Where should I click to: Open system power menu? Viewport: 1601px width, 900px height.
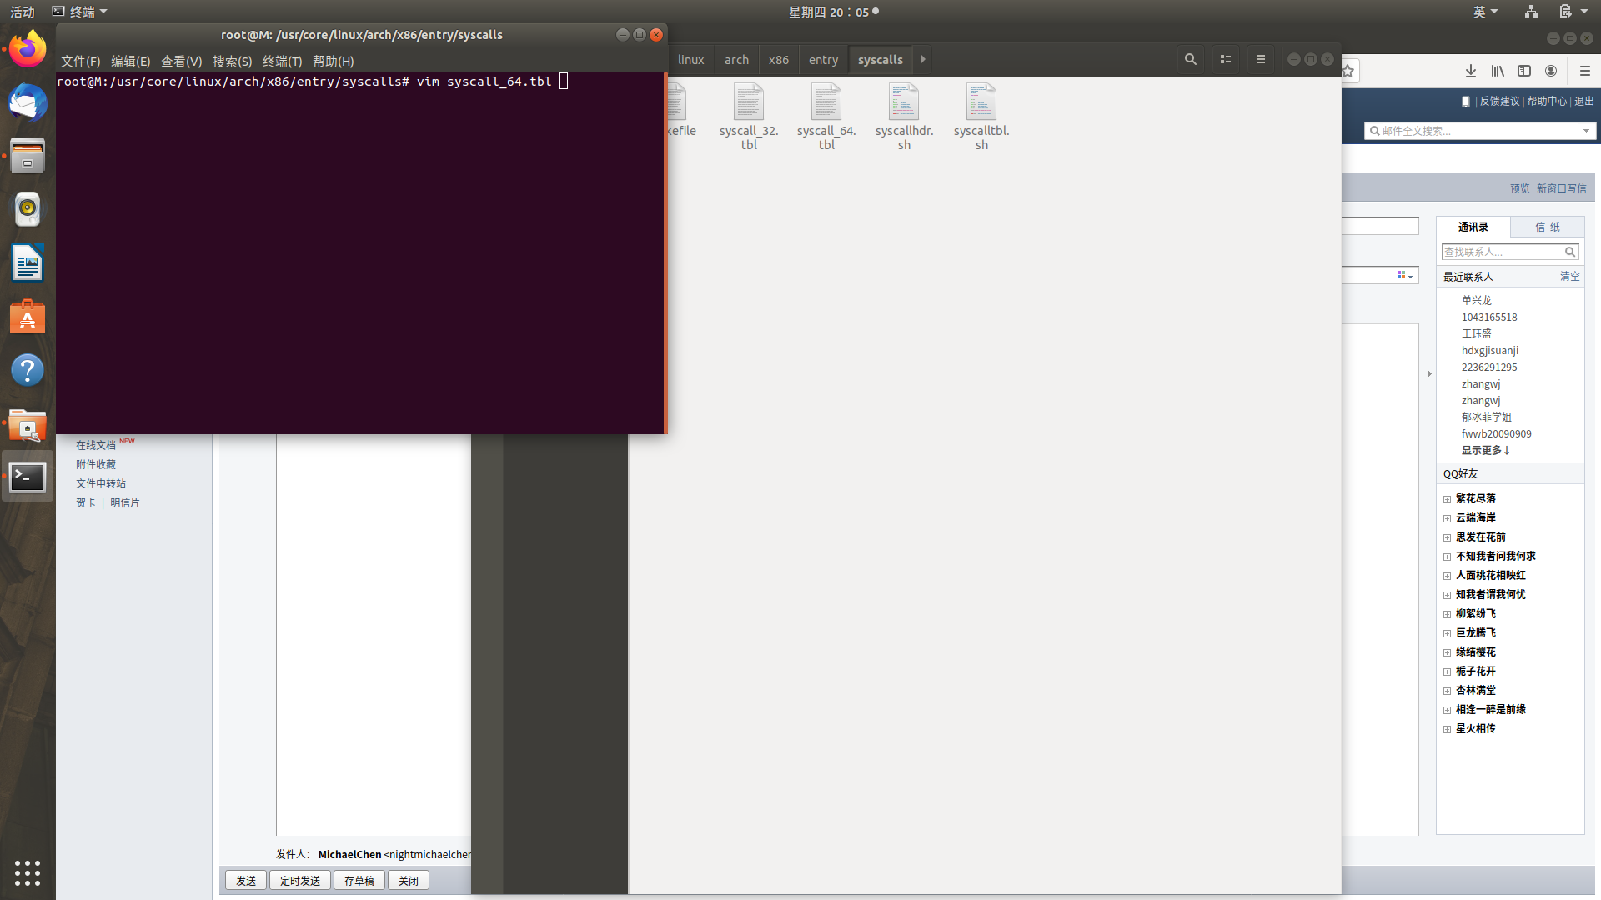click(1573, 12)
